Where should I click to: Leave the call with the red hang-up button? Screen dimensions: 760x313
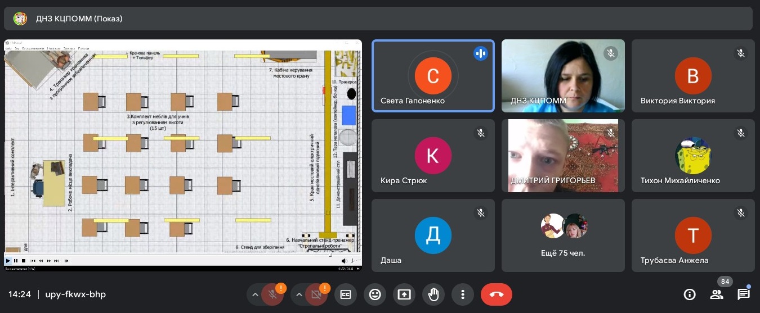point(496,294)
